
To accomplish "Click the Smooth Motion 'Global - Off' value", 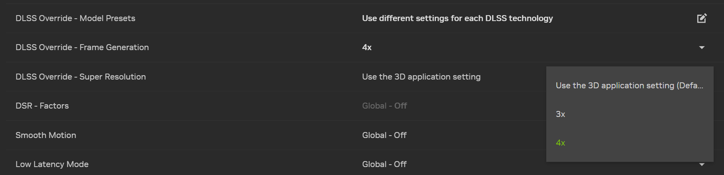I will [384, 135].
